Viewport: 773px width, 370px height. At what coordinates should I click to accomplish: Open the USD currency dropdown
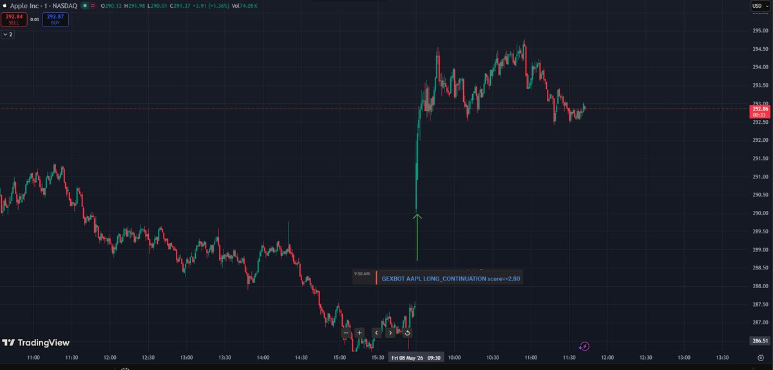pos(759,6)
